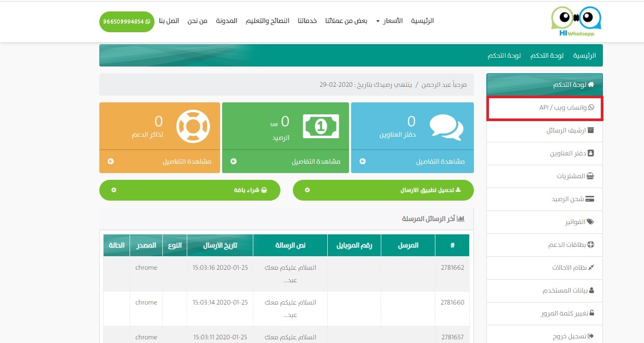Click تحميل تطبيق الارسال green button

pos(383,190)
